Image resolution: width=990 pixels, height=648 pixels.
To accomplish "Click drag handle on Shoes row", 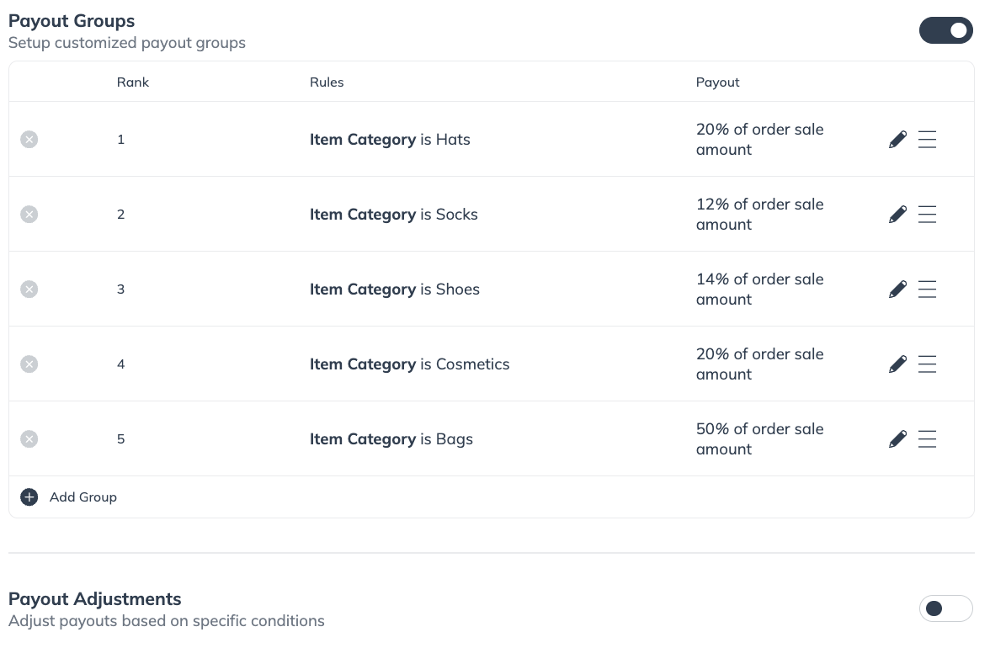I will point(927,289).
